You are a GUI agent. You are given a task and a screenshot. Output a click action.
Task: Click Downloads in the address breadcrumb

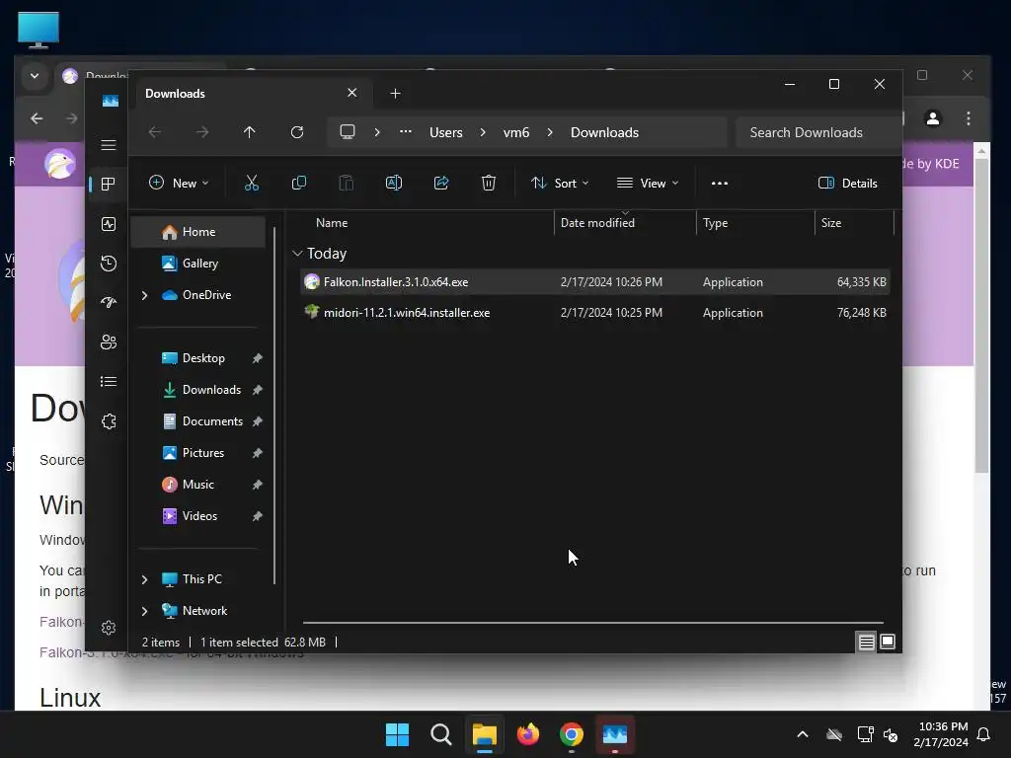tap(605, 132)
